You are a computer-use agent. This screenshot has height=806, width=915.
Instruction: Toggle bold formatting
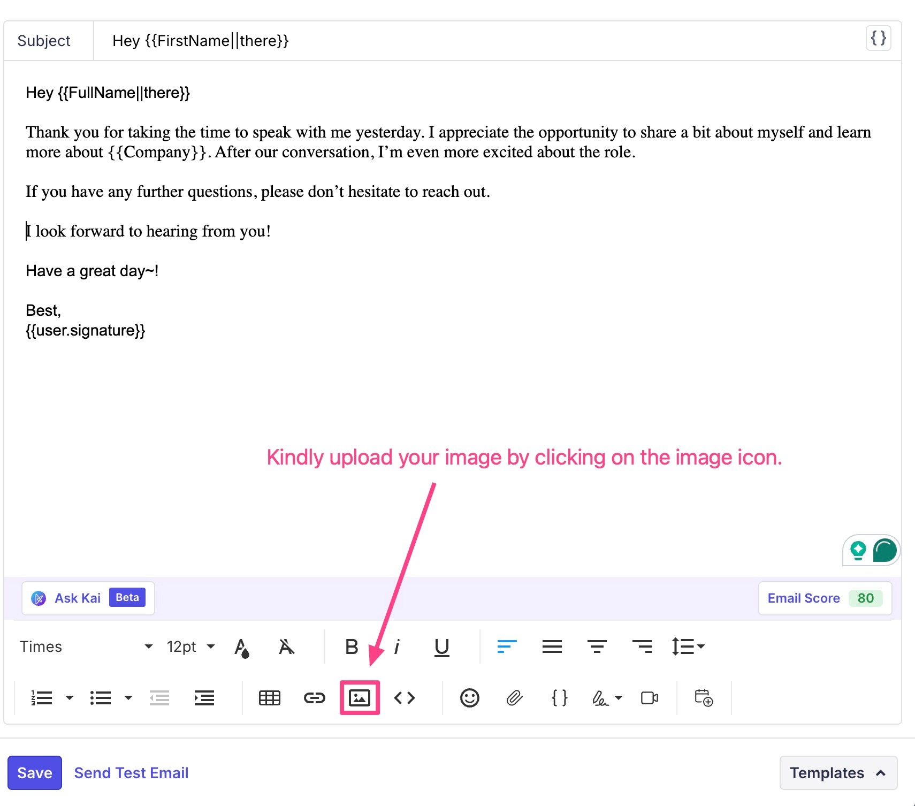[352, 647]
